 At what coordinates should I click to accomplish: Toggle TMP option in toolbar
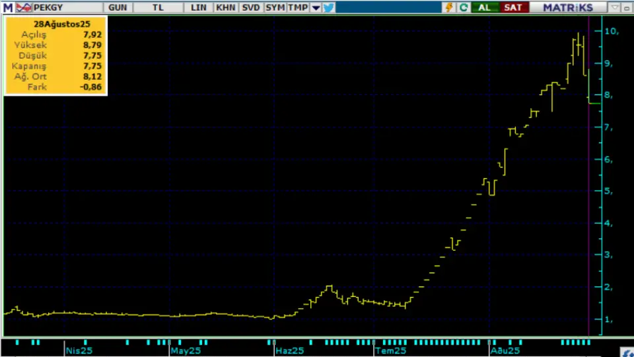(x=298, y=7)
